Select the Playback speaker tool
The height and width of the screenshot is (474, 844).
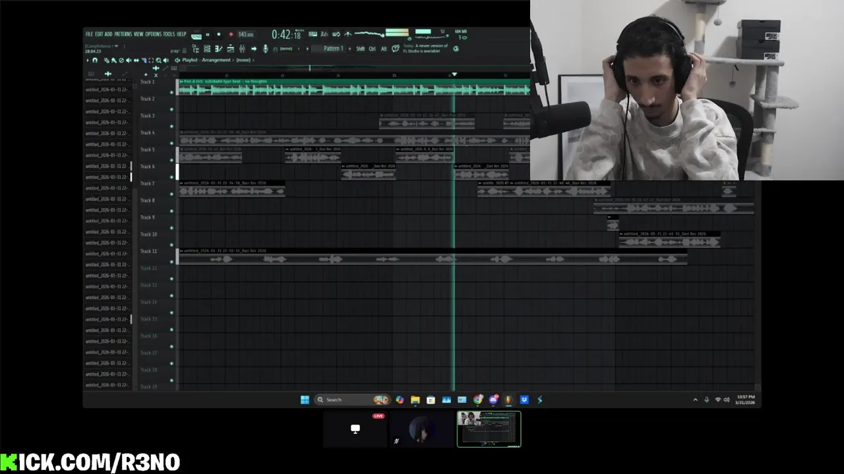(166, 60)
